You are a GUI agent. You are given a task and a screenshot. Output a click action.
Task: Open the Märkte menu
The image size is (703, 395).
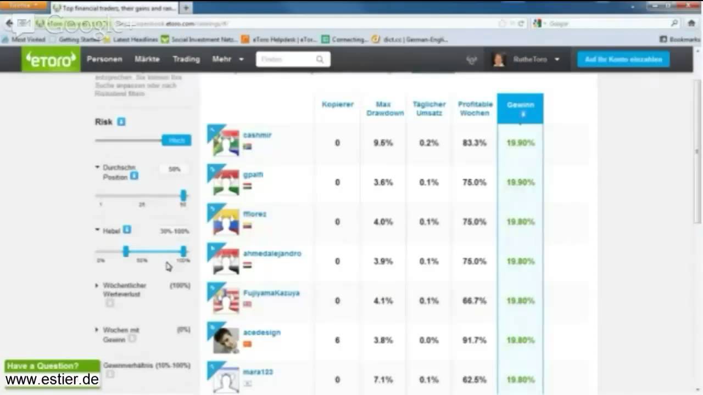coord(147,59)
